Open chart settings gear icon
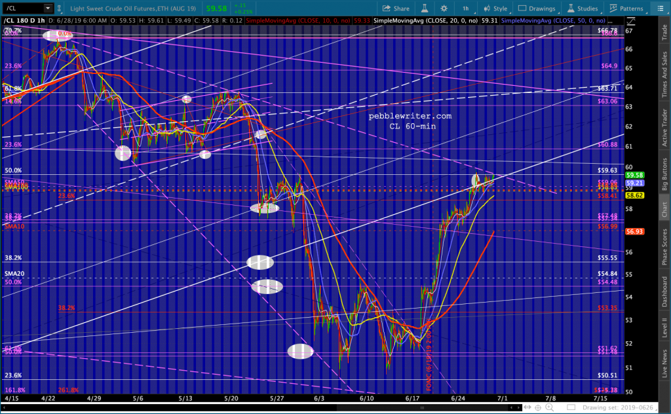The height and width of the screenshot is (414, 671). point(444,8)
